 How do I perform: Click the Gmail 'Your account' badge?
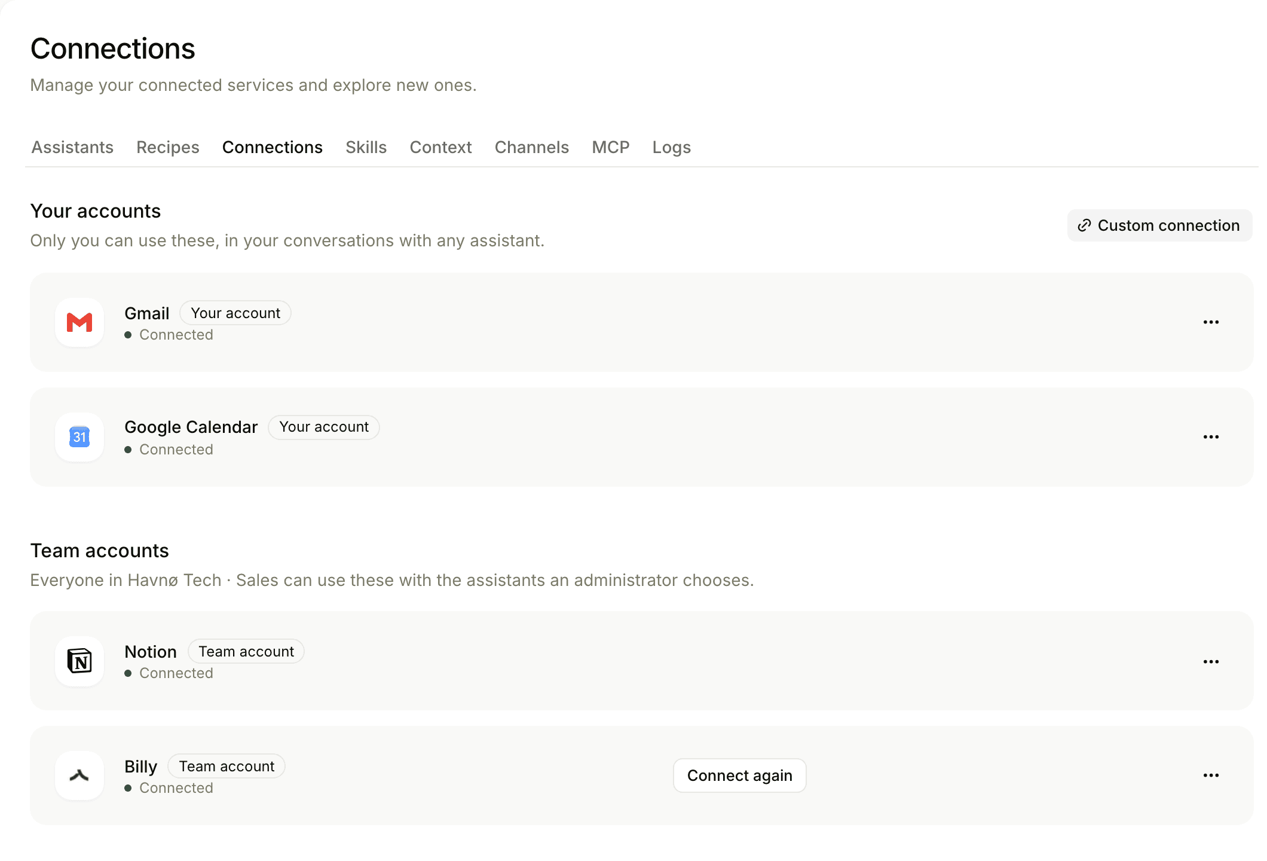click(235, 313)
